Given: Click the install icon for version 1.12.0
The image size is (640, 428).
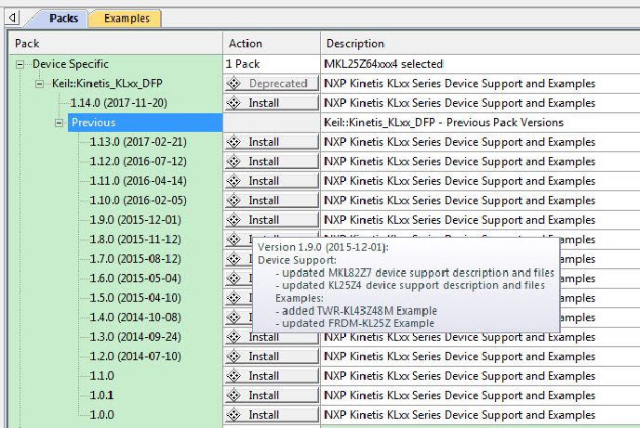Looking at the screenshot, I should (234, 162).
